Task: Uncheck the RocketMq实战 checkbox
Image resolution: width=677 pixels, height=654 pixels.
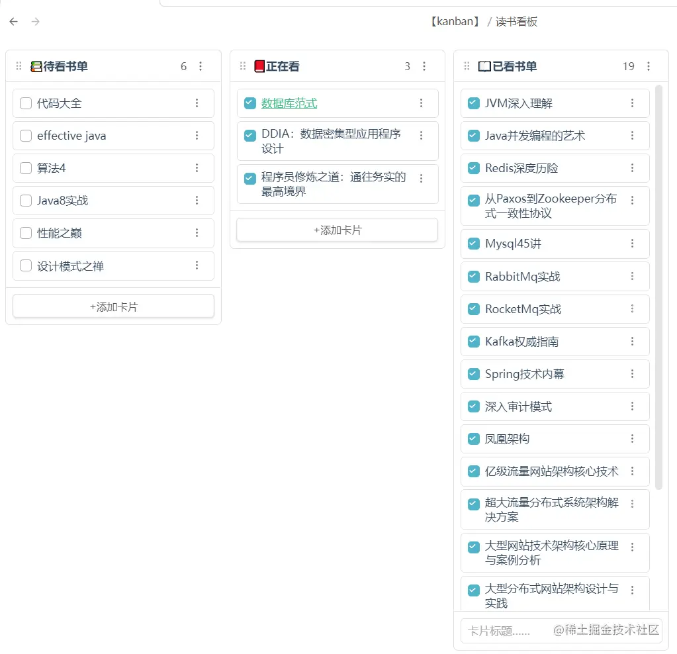Action: pyautogui.click(x=474, y=309)
